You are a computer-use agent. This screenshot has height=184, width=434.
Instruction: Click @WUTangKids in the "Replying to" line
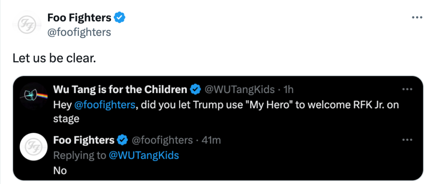[x=144, y=155]
